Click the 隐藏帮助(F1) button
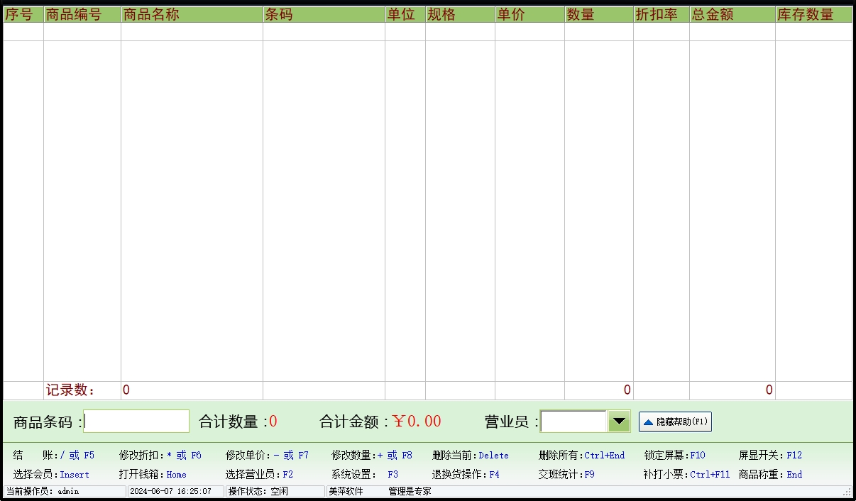Screen dimensions: 856x501 coord(675,422)
